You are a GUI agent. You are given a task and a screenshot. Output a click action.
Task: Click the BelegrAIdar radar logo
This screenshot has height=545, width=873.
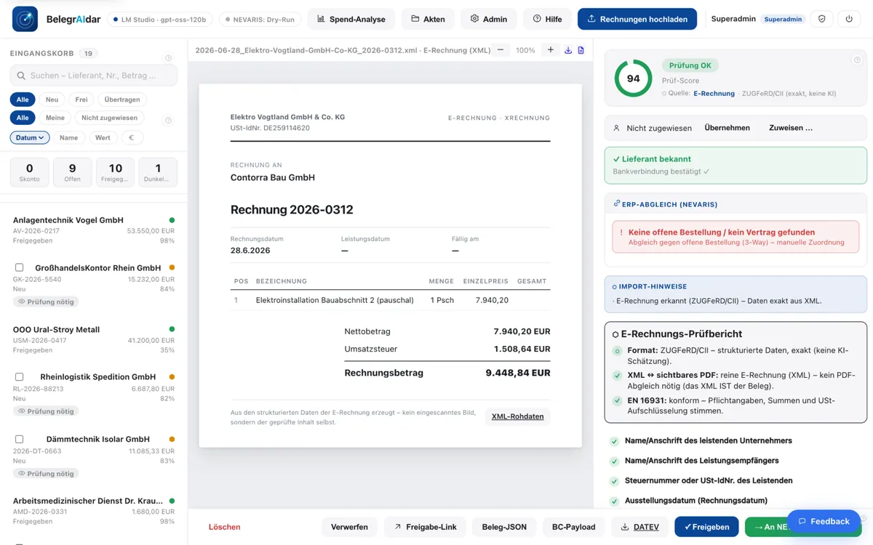tap(25, 19)
